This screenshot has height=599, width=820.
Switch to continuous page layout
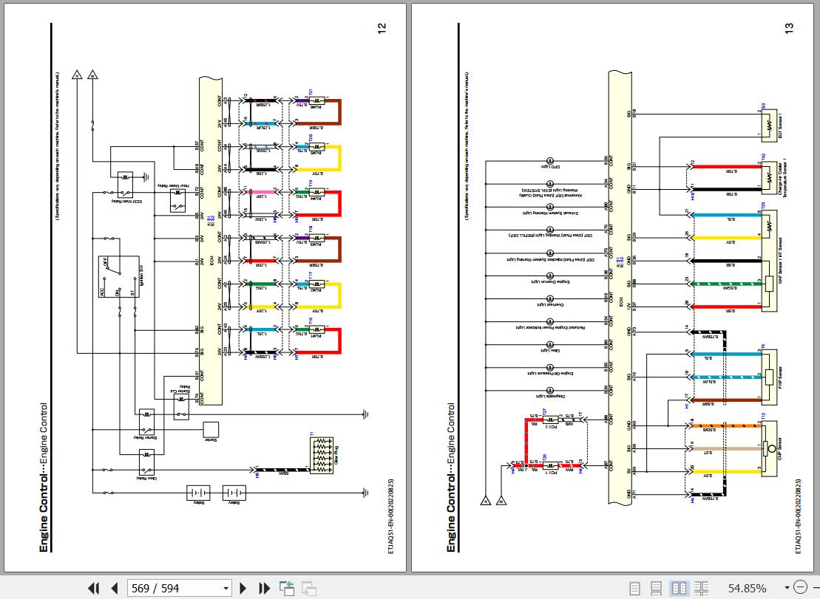coord(657,589)
